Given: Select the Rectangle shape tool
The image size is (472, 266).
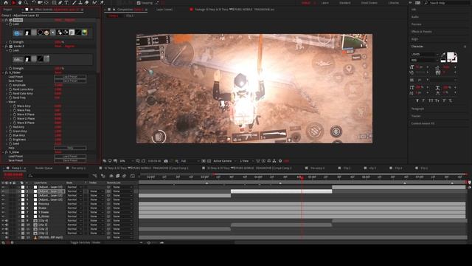Looking at the screenshot, I should click(54, 3).
